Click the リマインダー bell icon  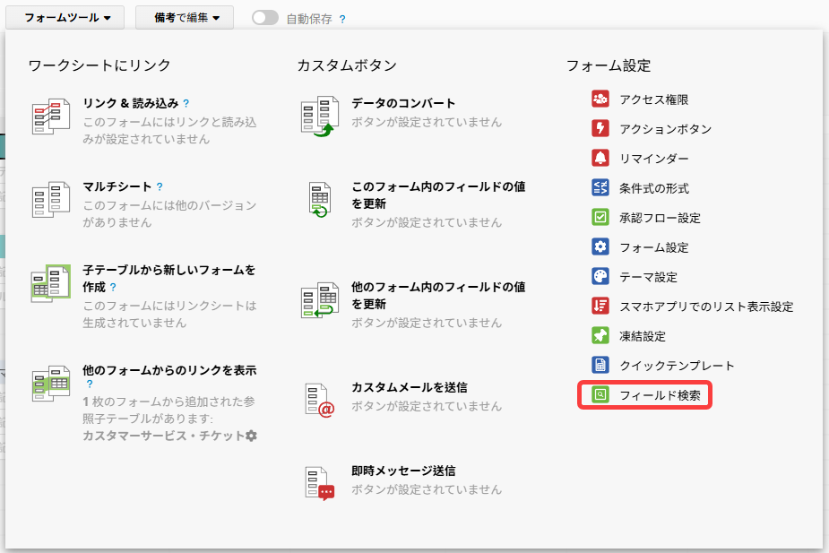(x=600, y=159)
